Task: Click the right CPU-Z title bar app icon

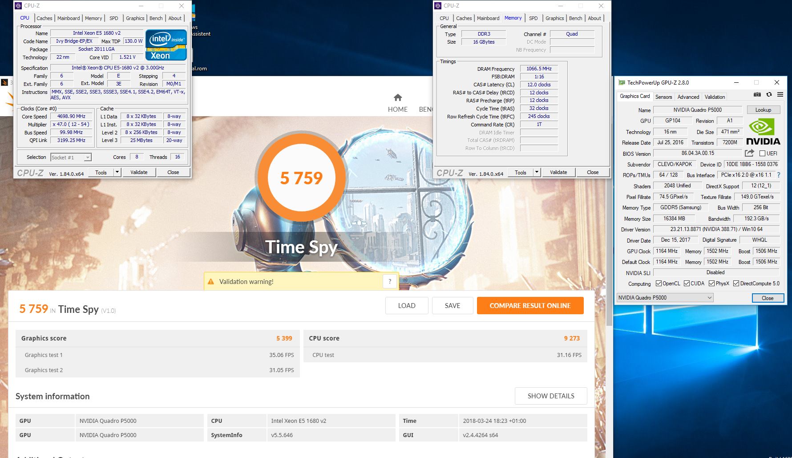Action: (438, 6)
